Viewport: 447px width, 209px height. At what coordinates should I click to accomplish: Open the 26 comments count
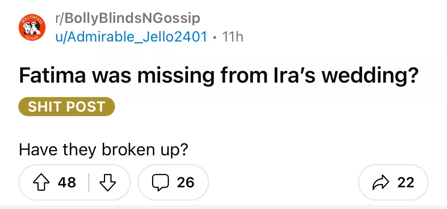[186, 182]
